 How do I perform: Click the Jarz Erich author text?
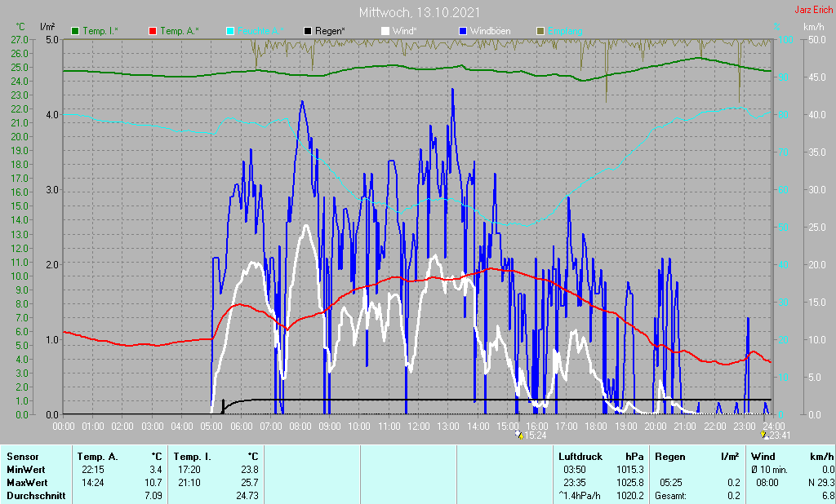[813, 10]
